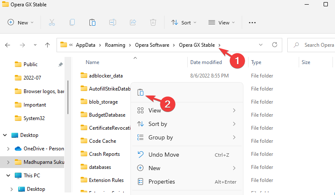335x195 pixels.
Task: Select the blob_storage folder
Action: [x=103, y=102]
